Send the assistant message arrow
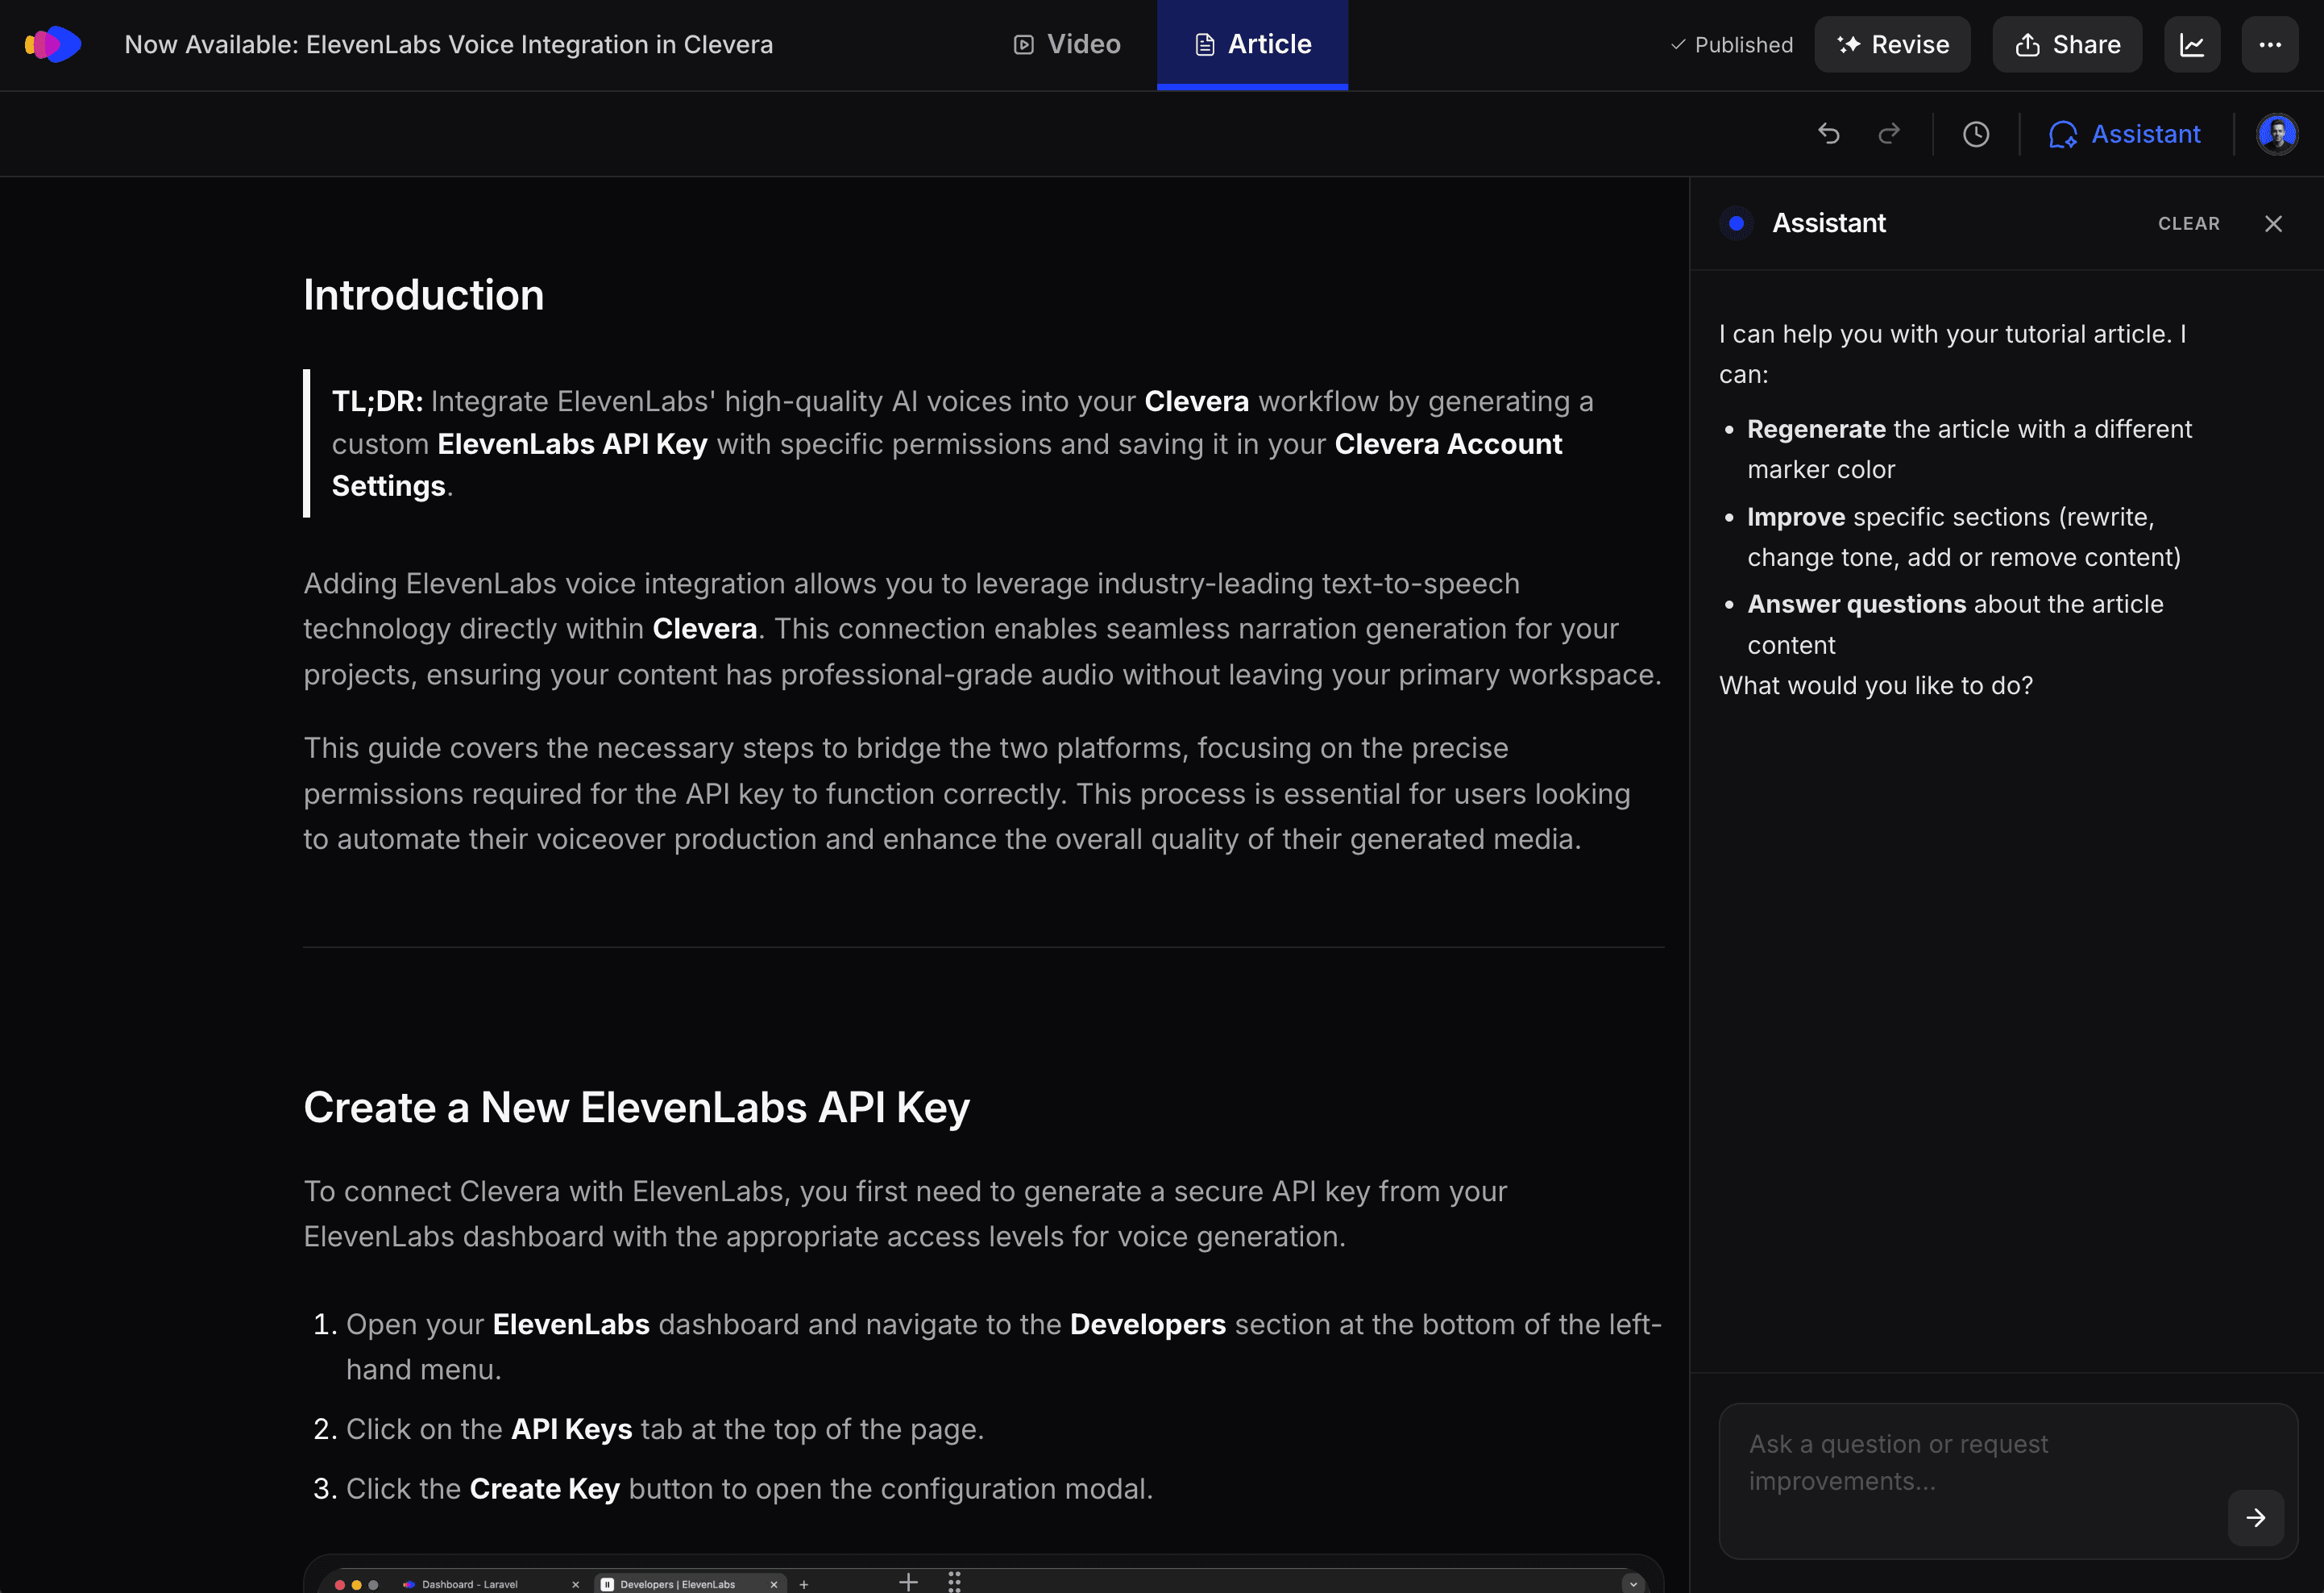Image resolution: width=2324 pixels, height=1593 pixels. click(2255, 1517)
